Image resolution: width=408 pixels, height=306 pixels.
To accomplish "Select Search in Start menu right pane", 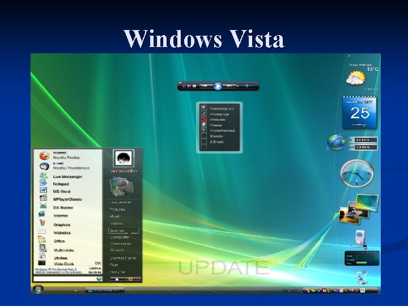I will click(x=117, y=250).
